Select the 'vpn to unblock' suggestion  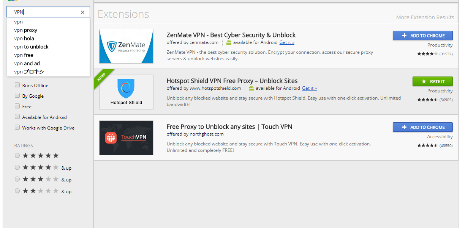pos(48,47)
